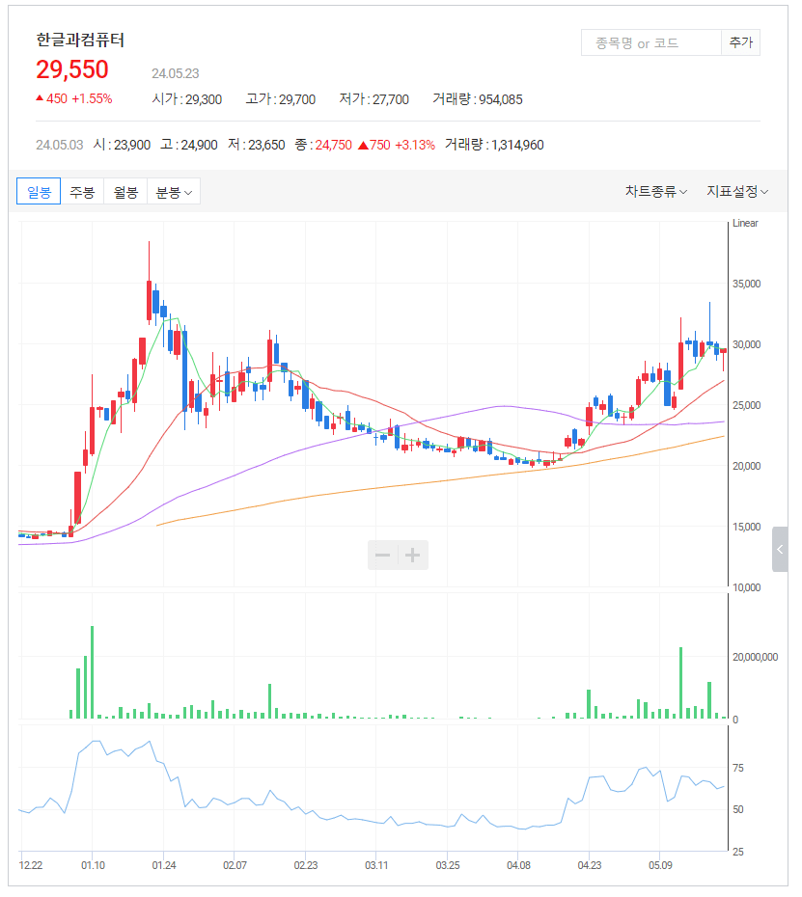Click the current price 29,550
802x897 pixels.
[x=72, y=69]
